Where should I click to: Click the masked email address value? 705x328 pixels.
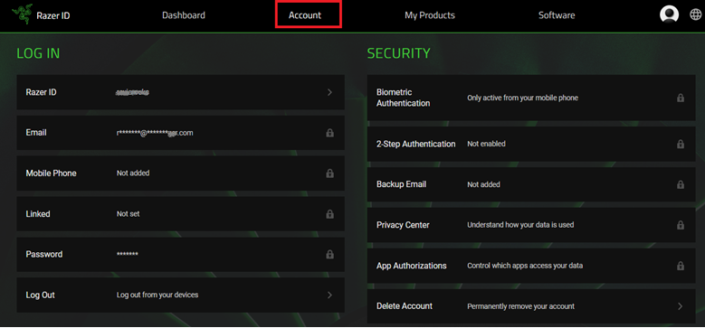[155, 133]
